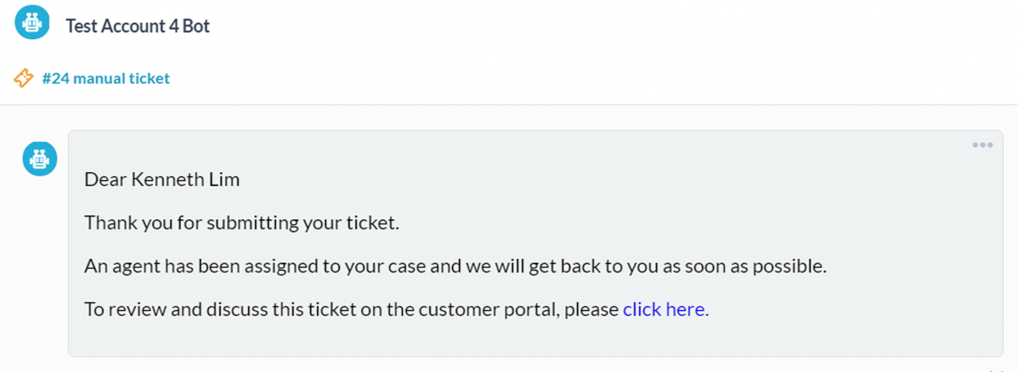Click the "Dear Kenneth Lim" greeting line
This screenshot has width=1018, height=372.
click(x=162, y=180)
